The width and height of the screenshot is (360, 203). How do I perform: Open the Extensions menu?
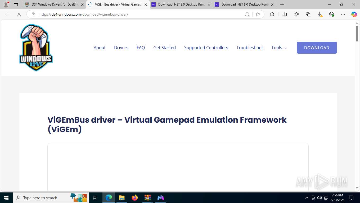pos(272,14)
